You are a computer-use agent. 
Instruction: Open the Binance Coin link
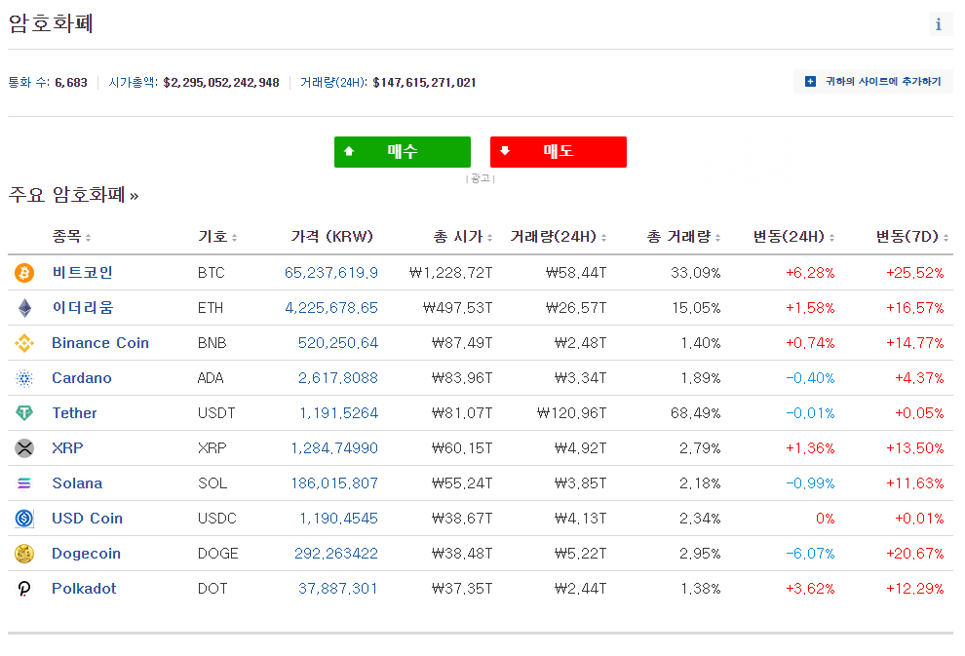coord(100,343)
